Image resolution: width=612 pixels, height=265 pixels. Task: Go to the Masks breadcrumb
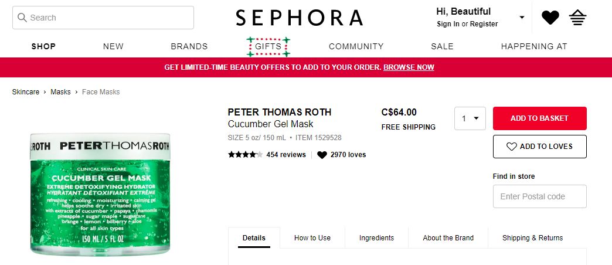click(x=60, y=92)
